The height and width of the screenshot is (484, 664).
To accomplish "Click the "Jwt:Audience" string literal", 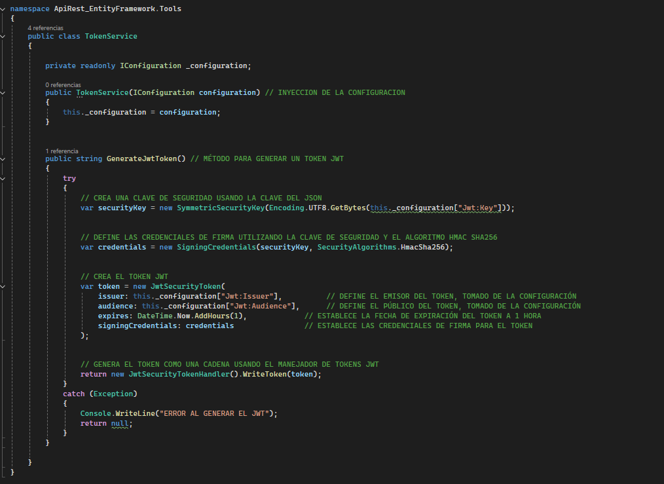I will pyautogui.click(x=260, y=306).
